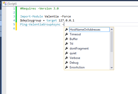The image size is (138, 94).
Task: Click the Valentia module name
Action: click(52, 16)
